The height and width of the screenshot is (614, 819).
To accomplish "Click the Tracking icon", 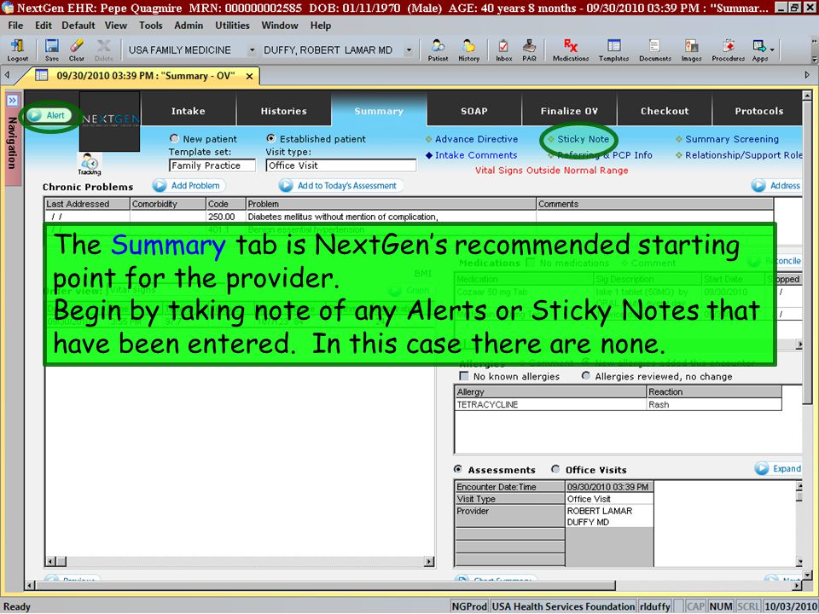I will tap(90, 164).
